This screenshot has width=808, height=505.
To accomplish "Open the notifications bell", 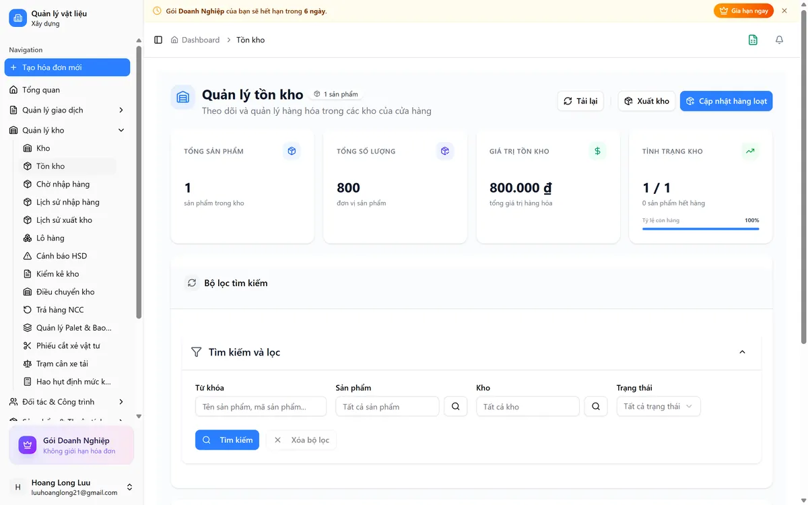I will click(779, 40).
